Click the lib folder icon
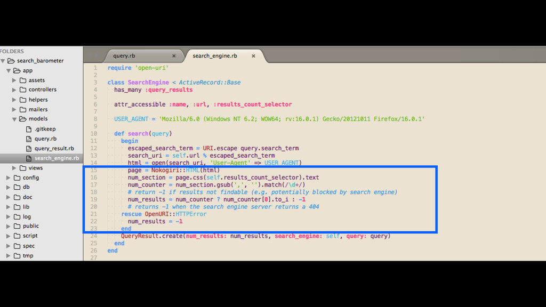Image resolution: width=546 pixels, height=307 pixels. click(x=17, y=207)
